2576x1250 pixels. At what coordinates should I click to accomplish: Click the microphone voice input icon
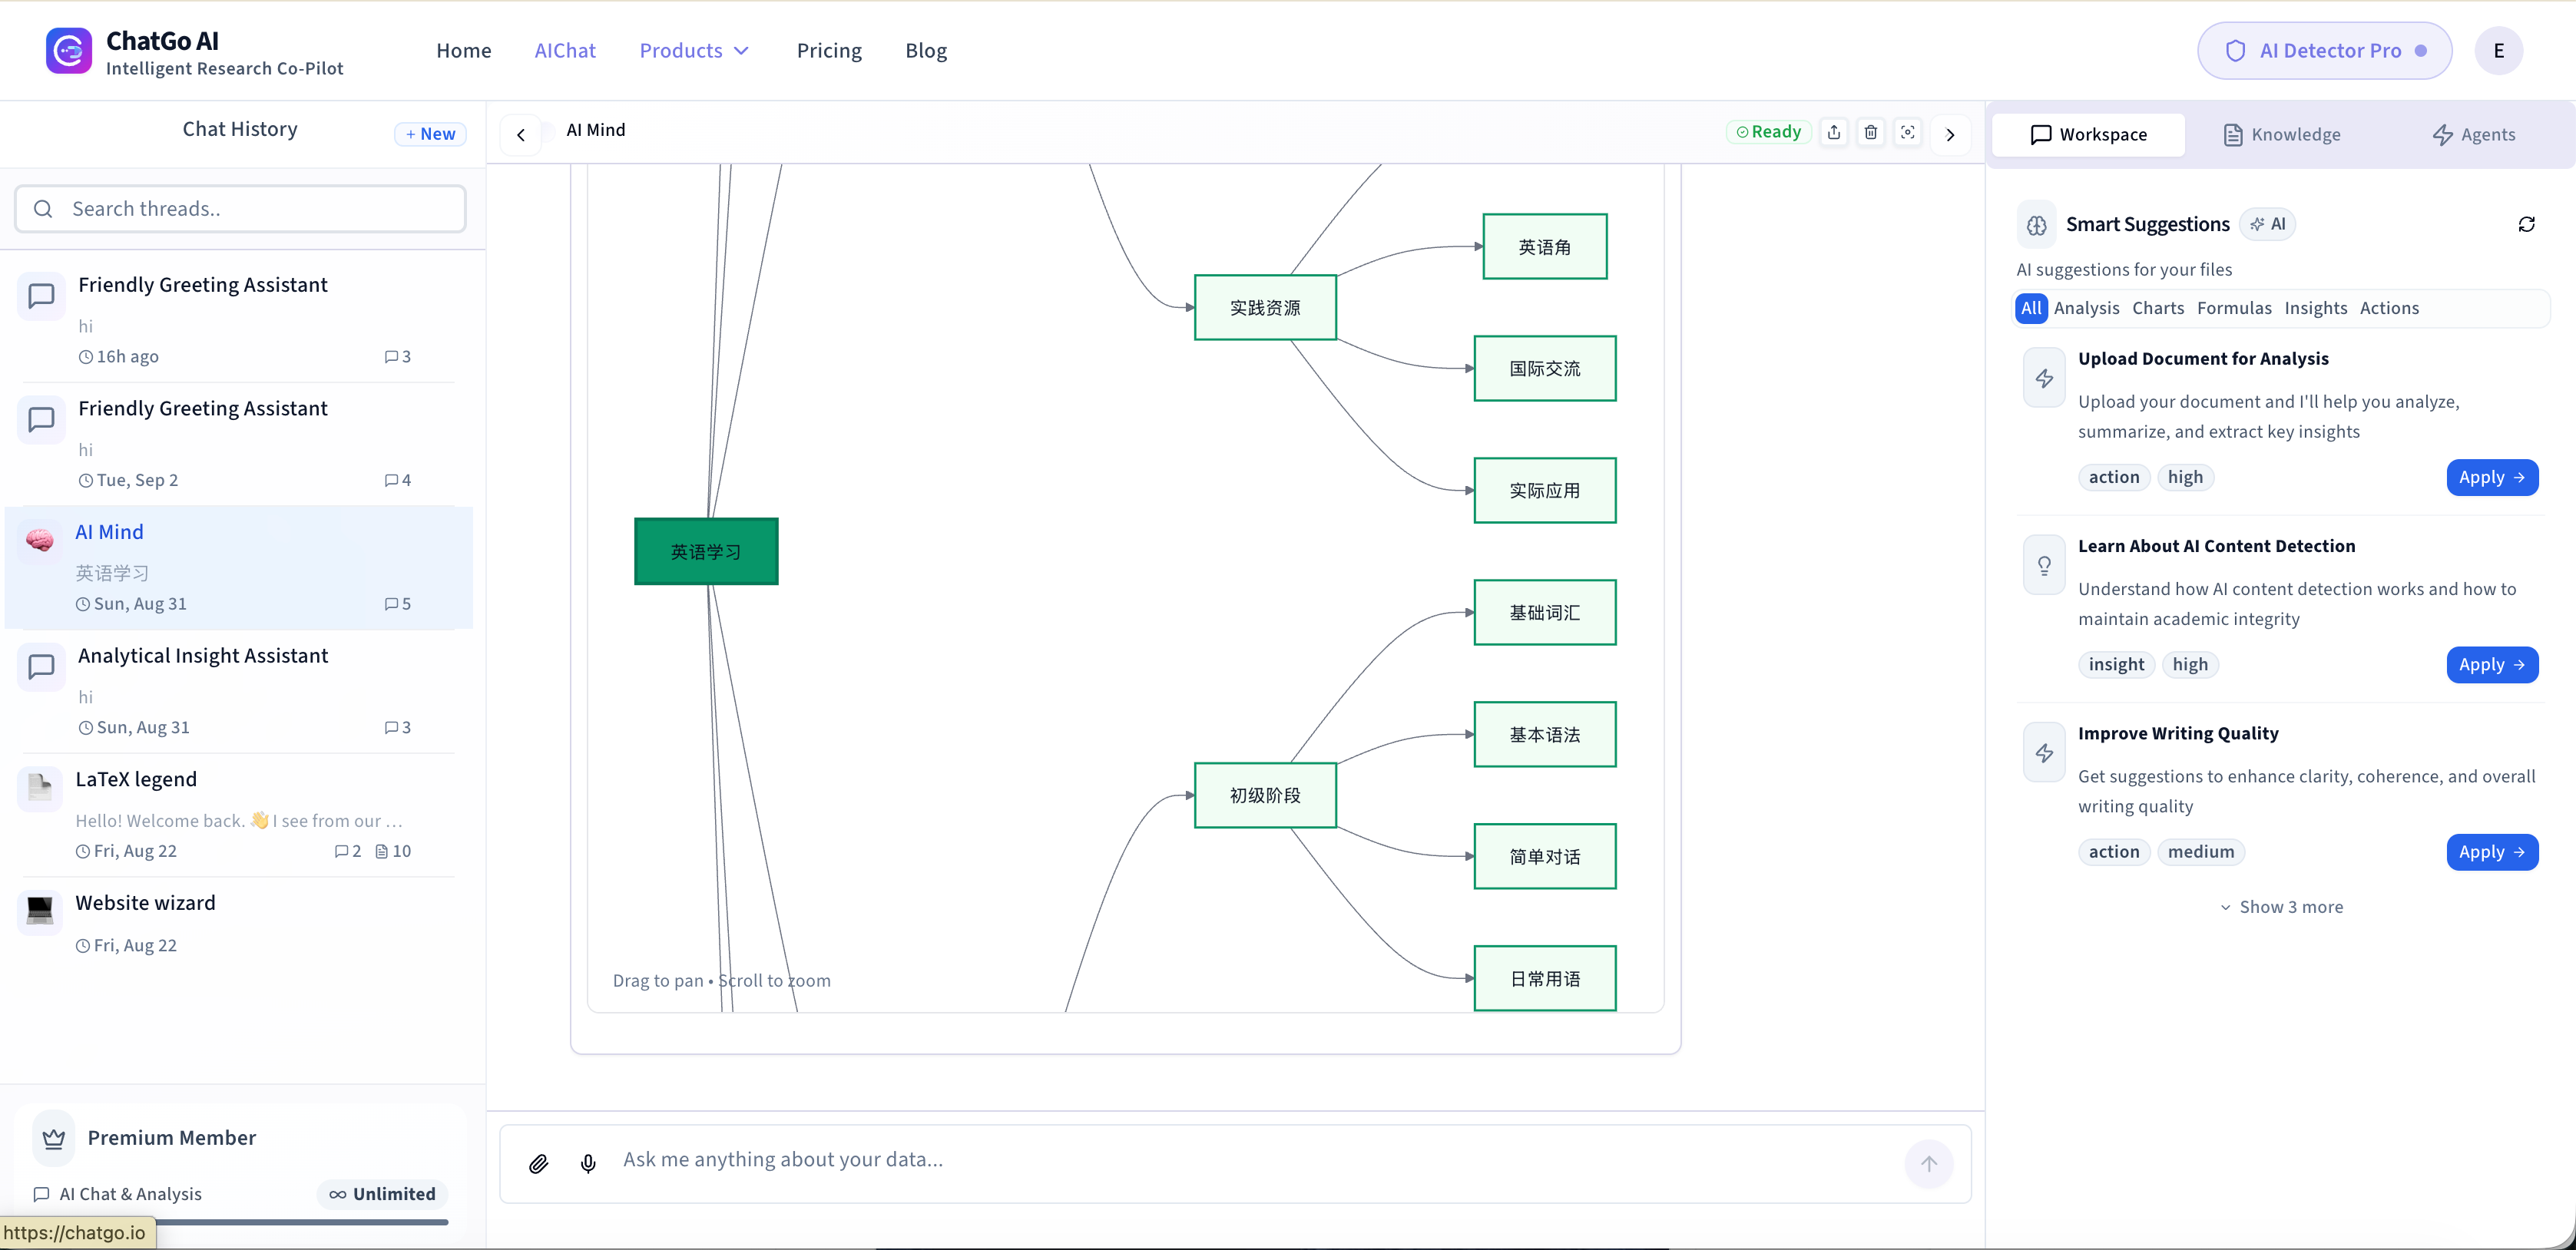tap(588, 1163)
